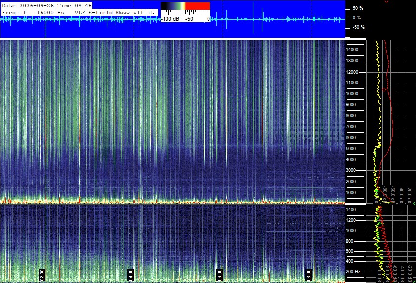Select the 08:00 time marker label

point(308,275)
